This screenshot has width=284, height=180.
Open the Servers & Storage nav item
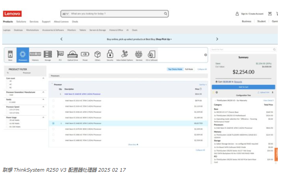tap(98, 30)
